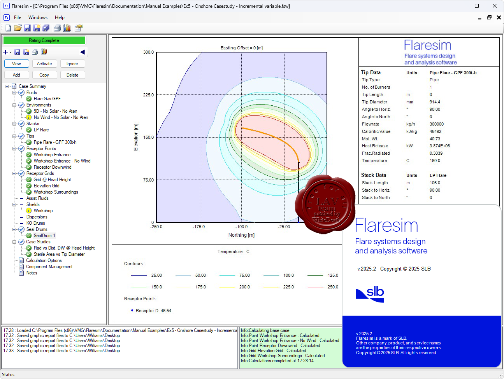Click the Activate button

pyautogui.click(x=44, y=64)
